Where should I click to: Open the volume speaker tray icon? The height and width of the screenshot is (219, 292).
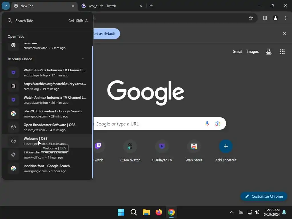257,212
